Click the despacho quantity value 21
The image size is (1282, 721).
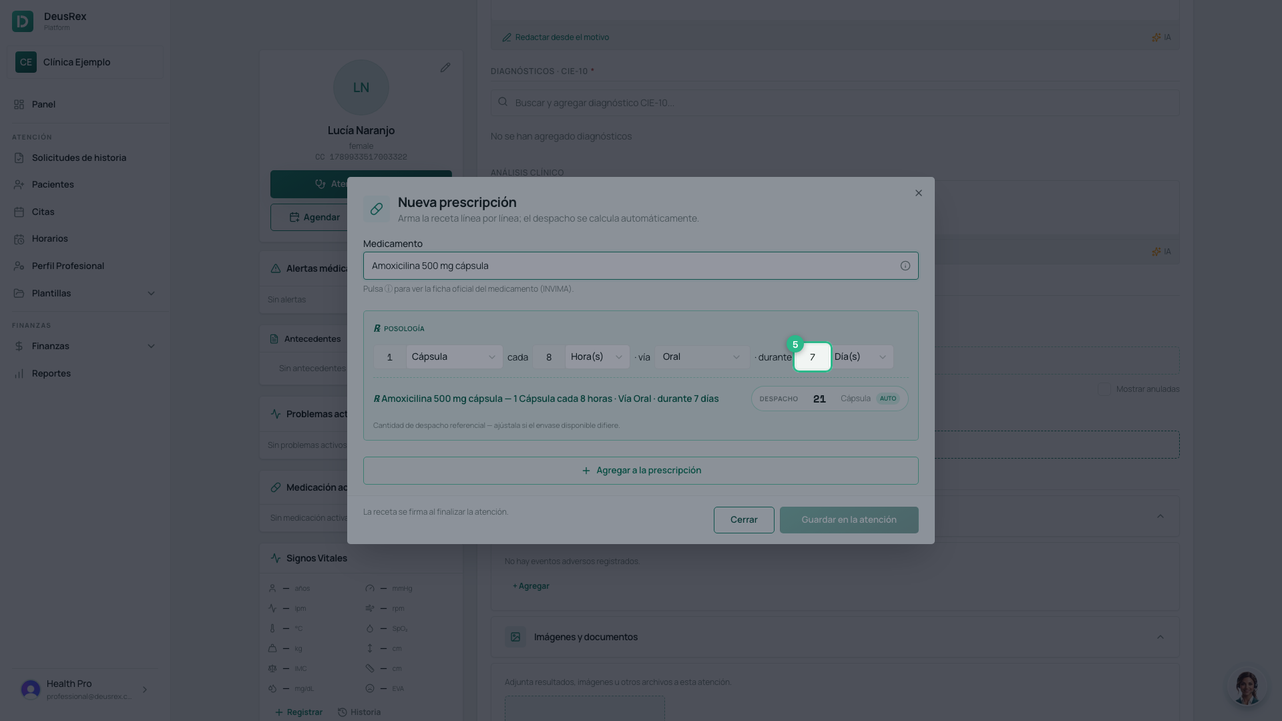[819, 399]
